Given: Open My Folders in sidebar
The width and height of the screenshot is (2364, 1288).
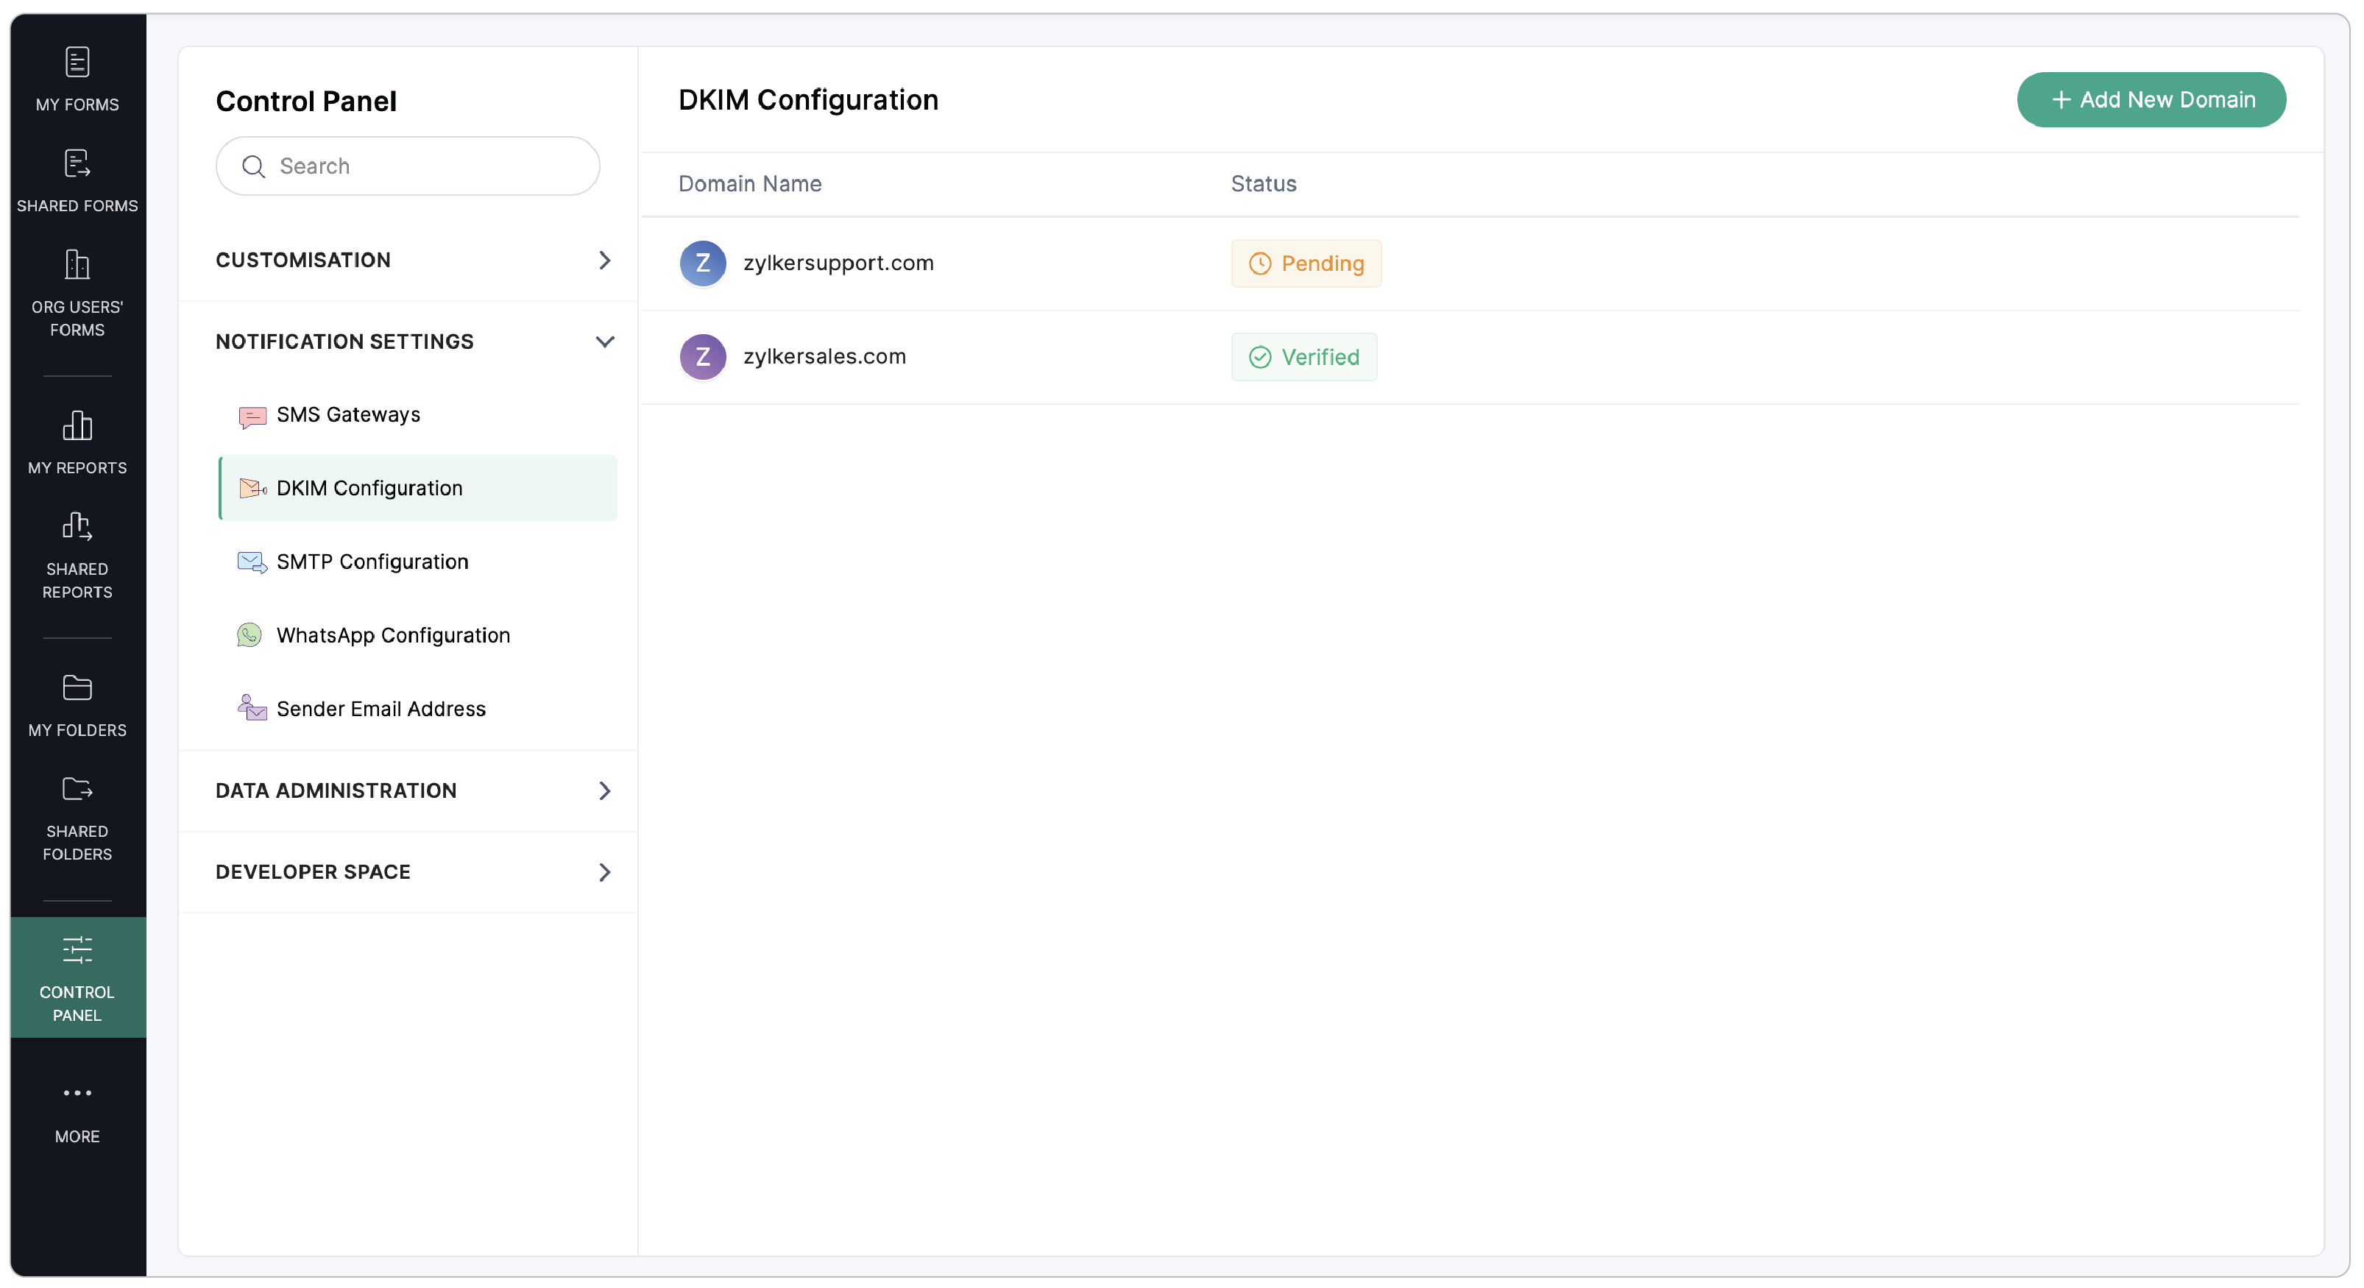Looking at the screenshot, I should click(77, 705).
